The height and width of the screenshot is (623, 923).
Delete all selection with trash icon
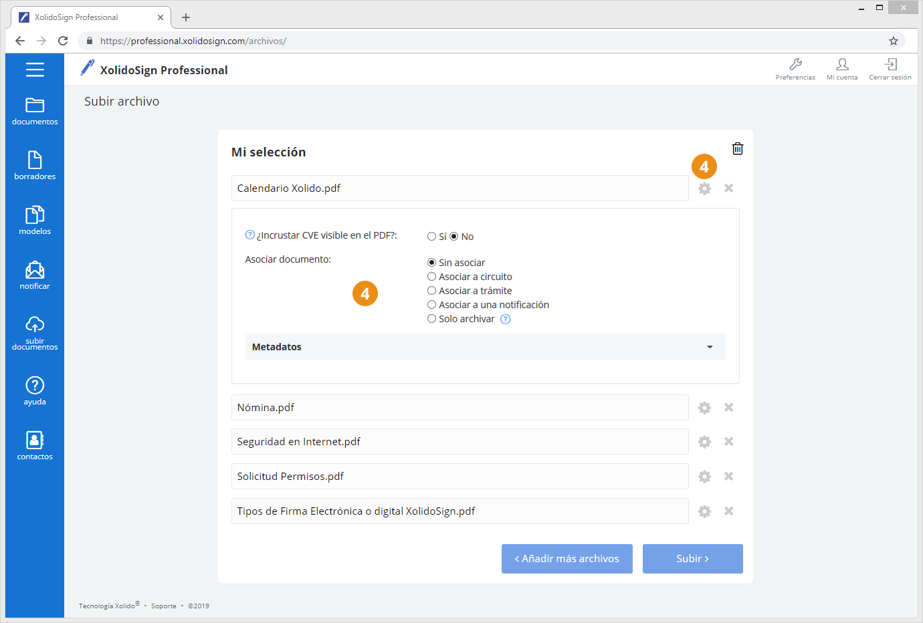coord(738,148)
